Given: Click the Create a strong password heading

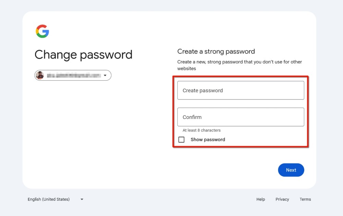Looking at the screenshot, I should point(216,51).
